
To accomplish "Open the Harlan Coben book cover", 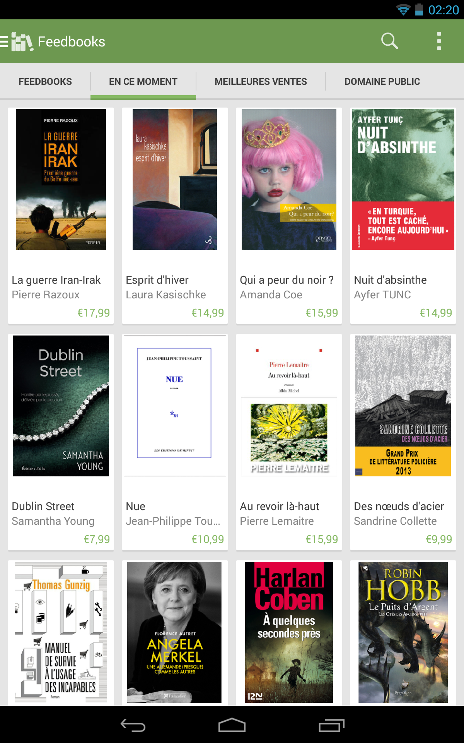I will tap(289, 632).
